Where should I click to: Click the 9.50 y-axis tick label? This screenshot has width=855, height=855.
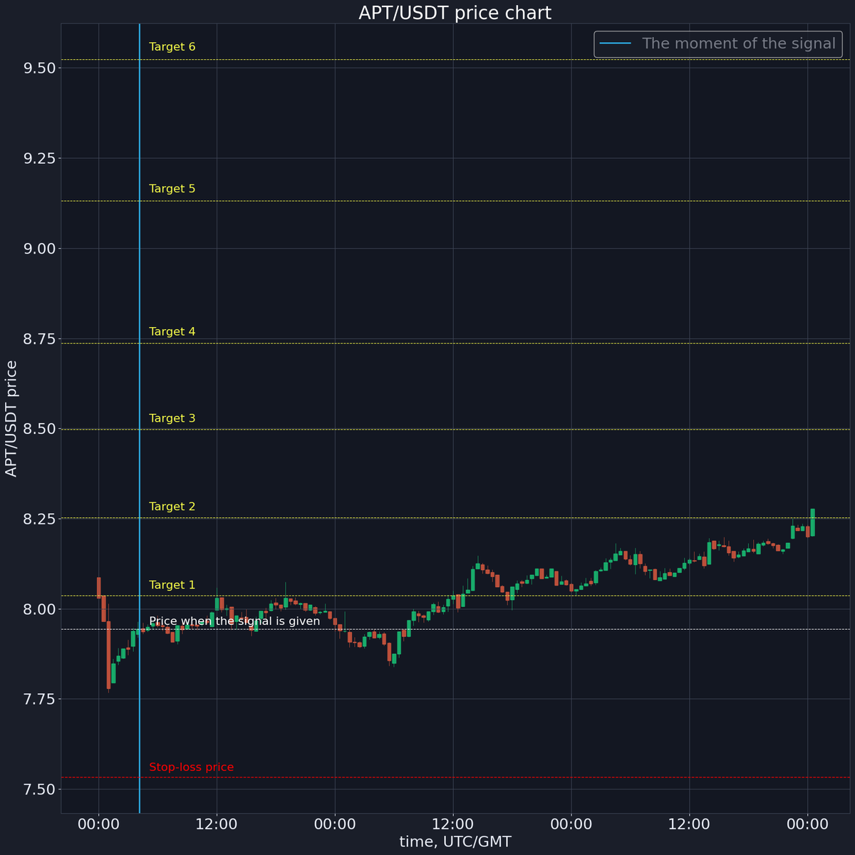[x=39, y=68]
